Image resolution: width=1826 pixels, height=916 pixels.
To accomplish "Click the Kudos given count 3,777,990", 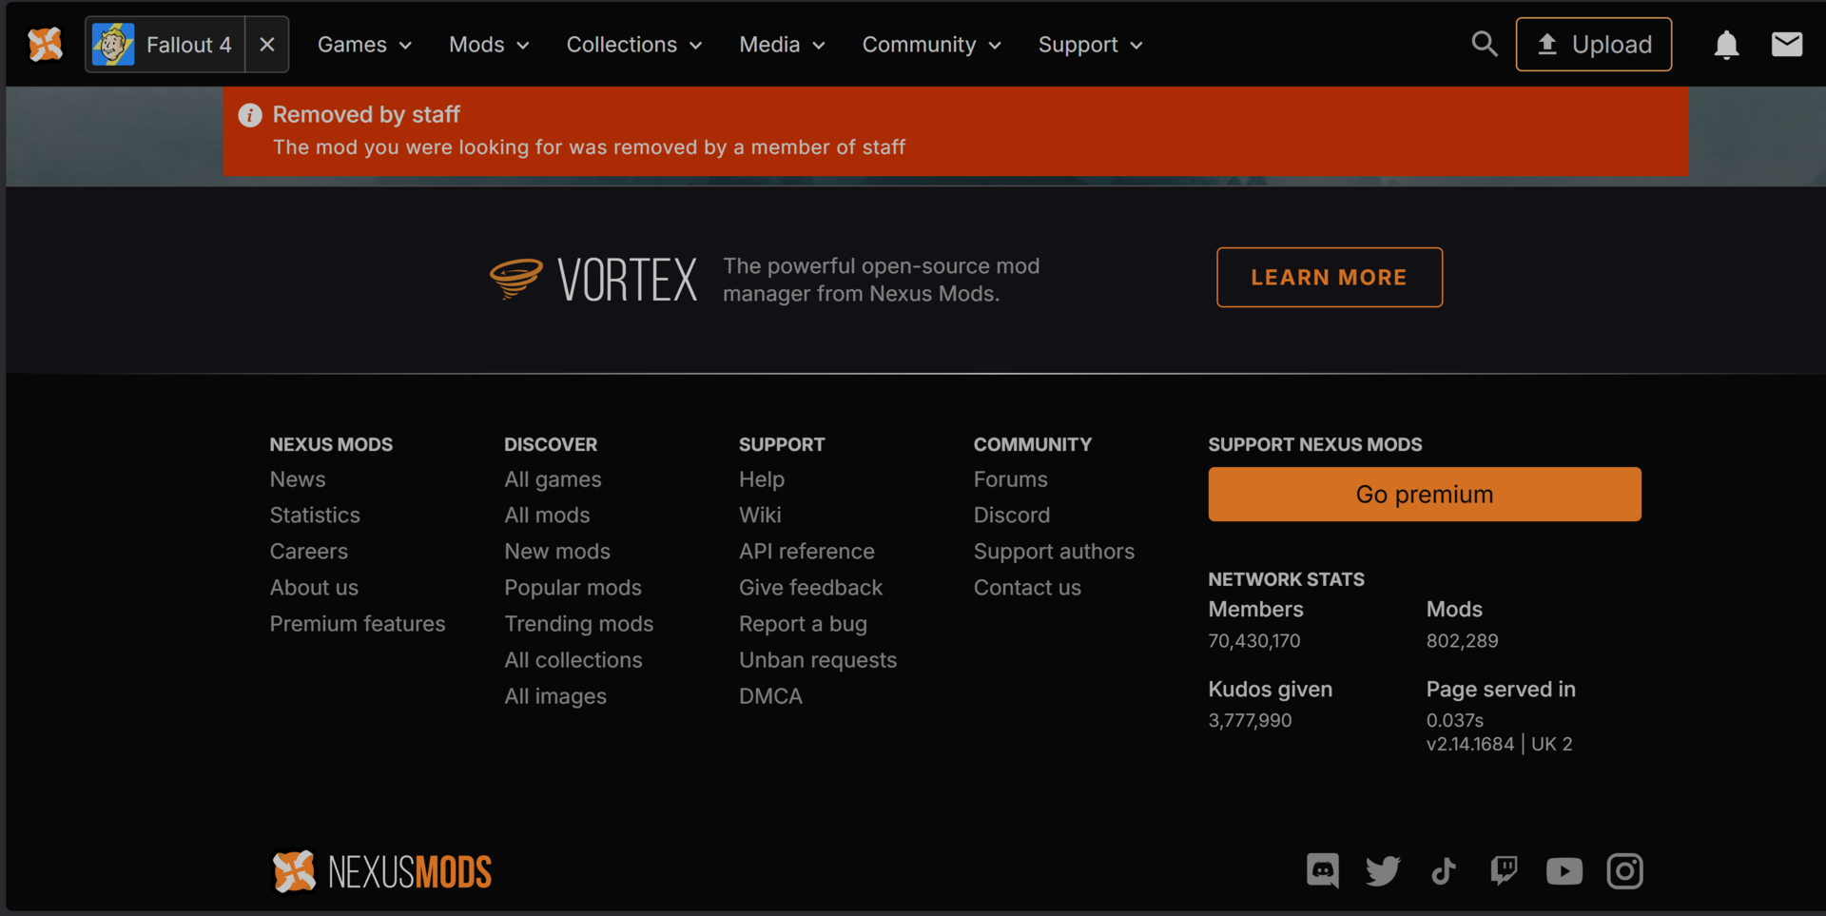I will 1250,721.
